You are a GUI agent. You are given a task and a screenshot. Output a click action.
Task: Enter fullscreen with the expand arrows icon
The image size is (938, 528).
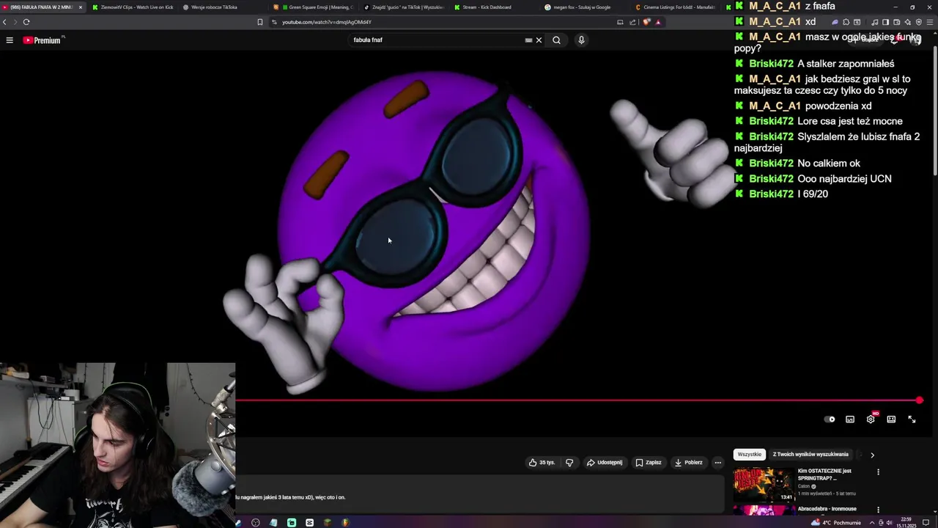pyautogui.click(x=912, y=419)
